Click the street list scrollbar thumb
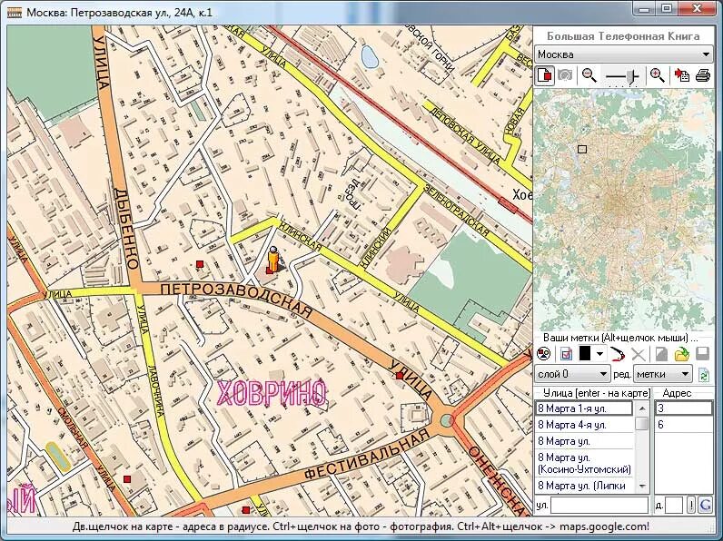This screenshot has height=541, width=723. [x=642, y=423]
